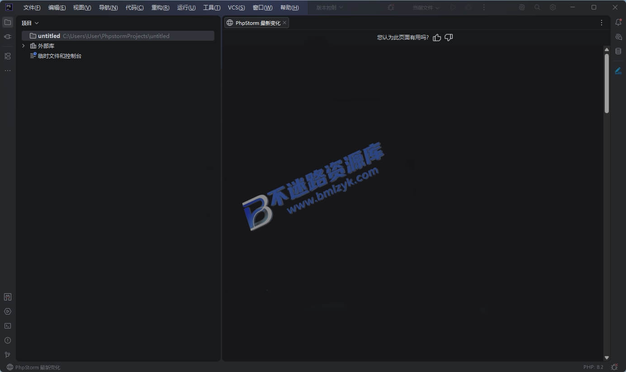Click the vertical scrollbar thumb
Image resolution: width=626 pixels, height=372 pixels.
coord(607,83)
